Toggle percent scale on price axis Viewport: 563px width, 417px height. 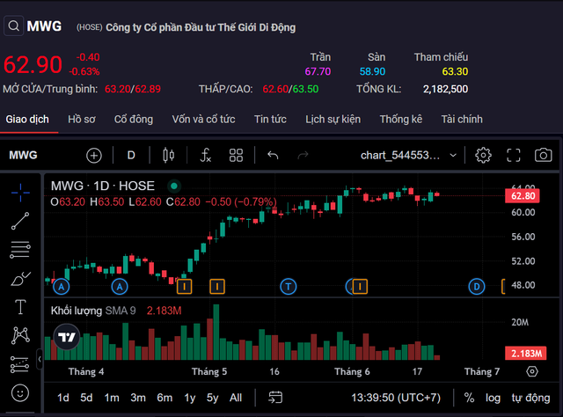click(x=469, y=398)
